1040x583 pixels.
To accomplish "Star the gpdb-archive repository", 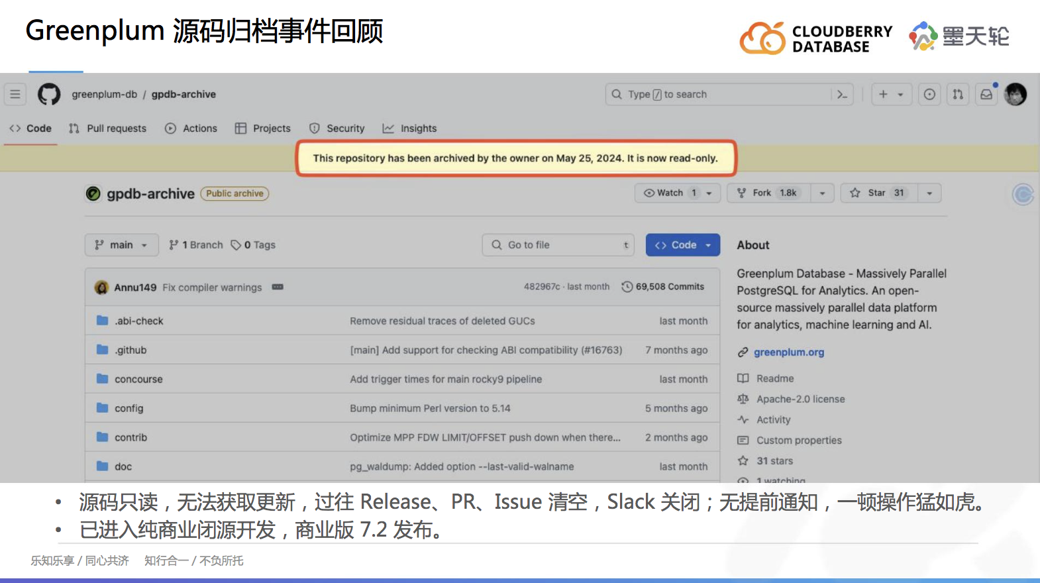I will (x=879, y=193).
